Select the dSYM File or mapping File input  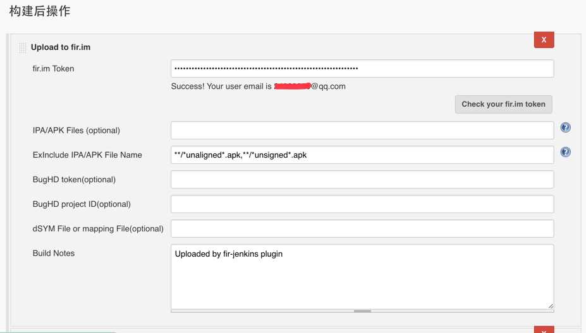362,228
